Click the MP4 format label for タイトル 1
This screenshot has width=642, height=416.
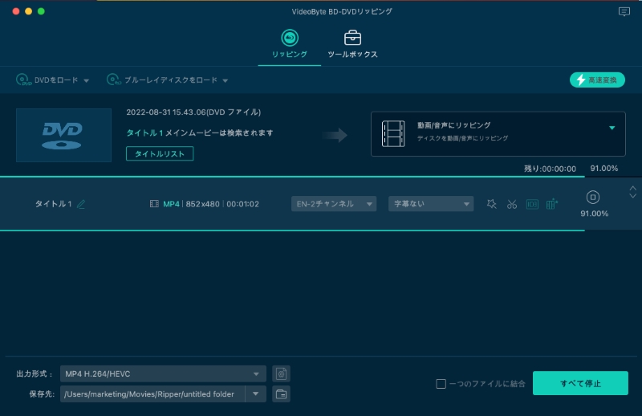click(x=171, y=204)
